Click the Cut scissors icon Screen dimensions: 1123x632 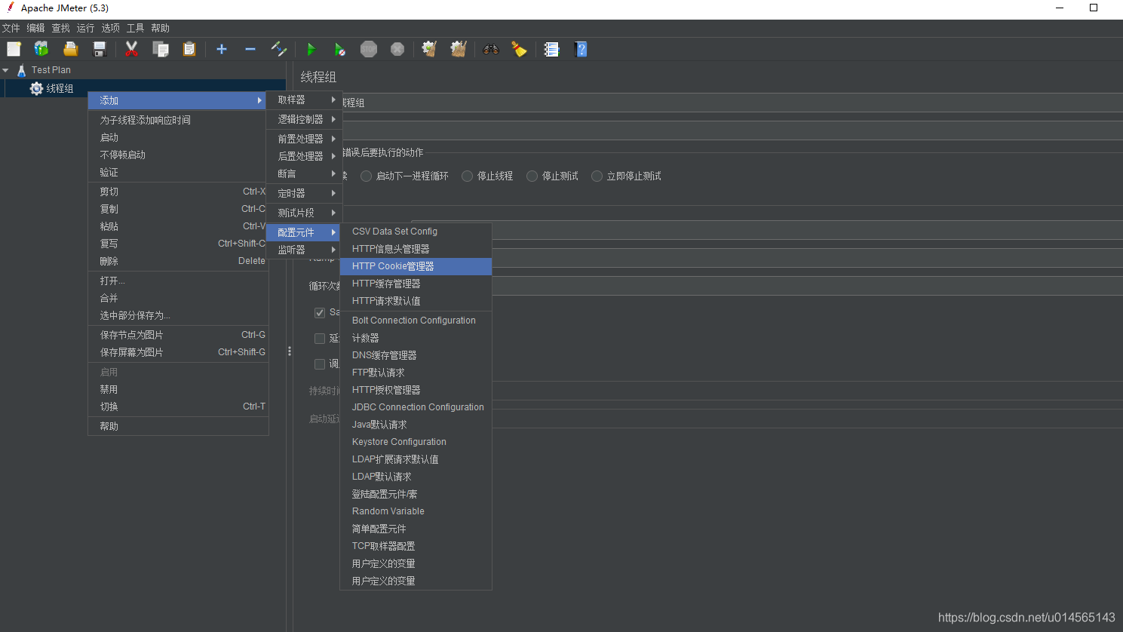click(131, 49)
